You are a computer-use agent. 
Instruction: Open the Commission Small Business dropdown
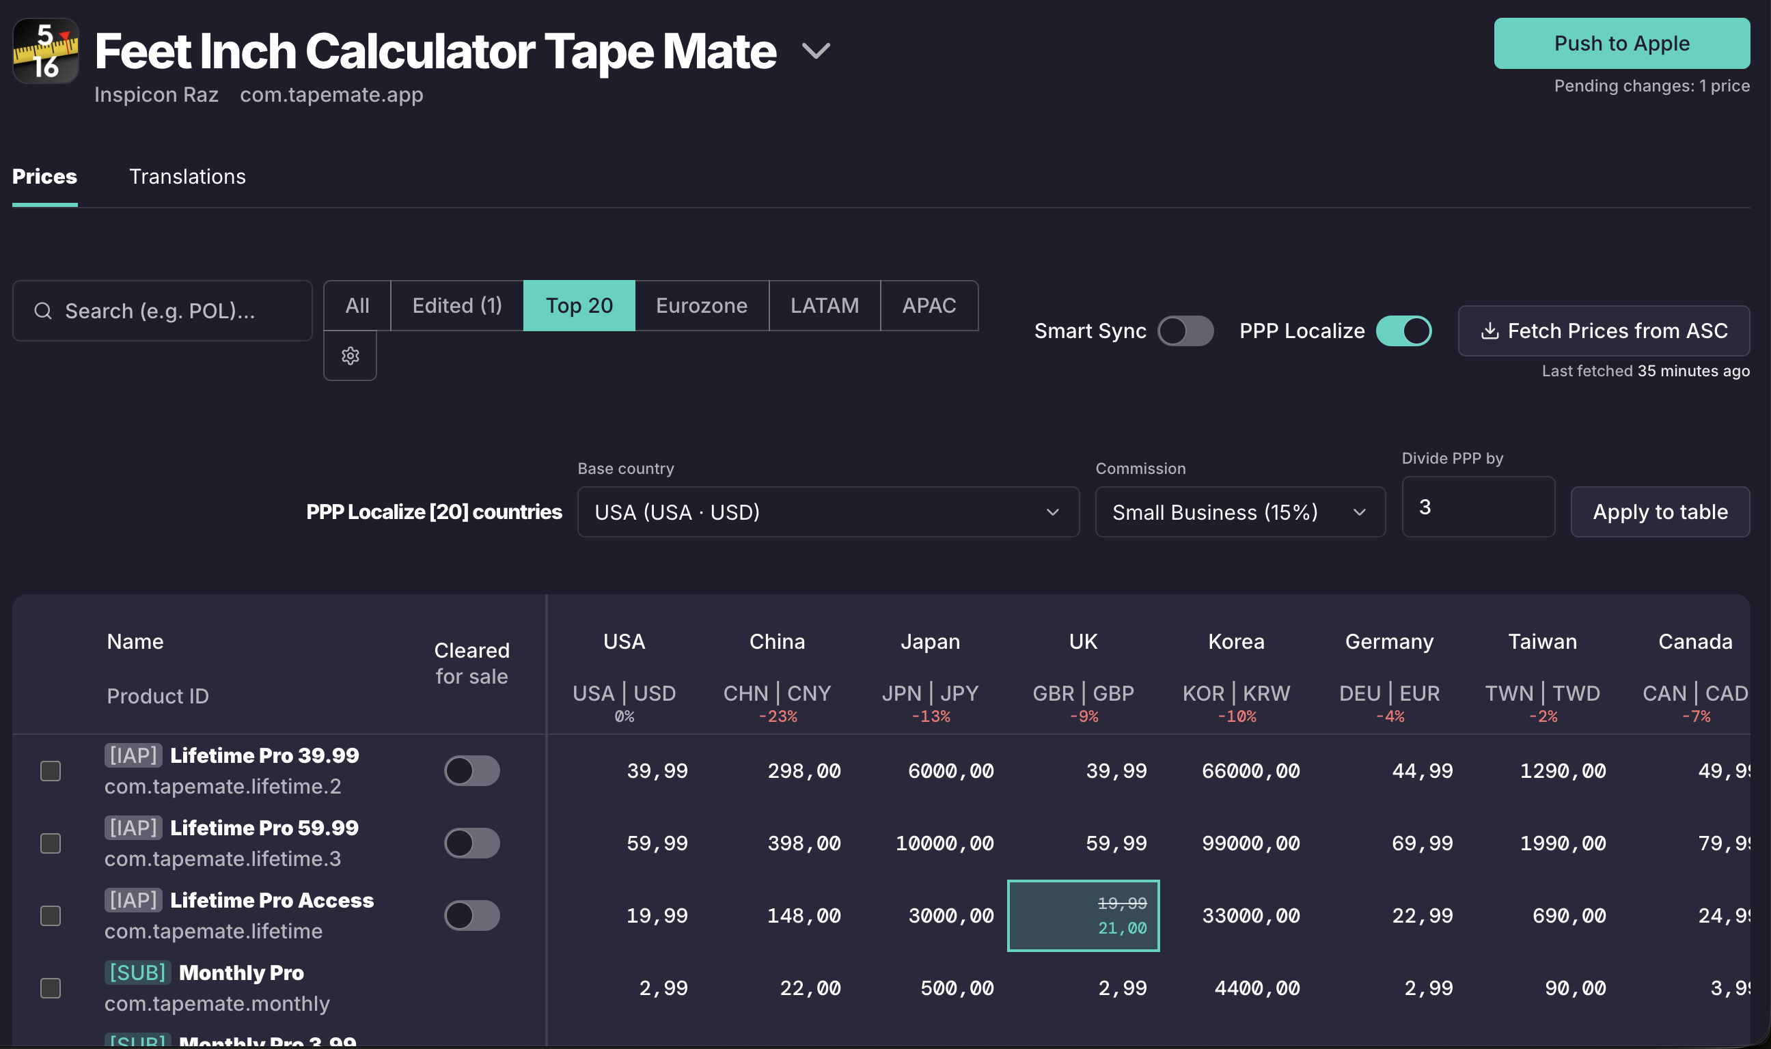click(x=1240, y=512)
